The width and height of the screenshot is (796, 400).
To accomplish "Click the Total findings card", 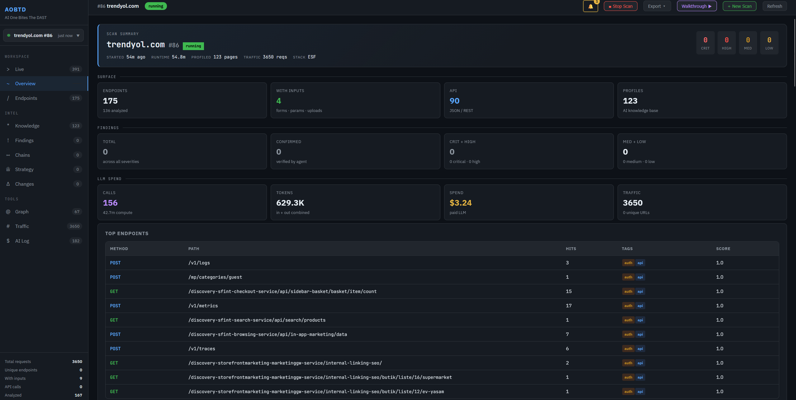I will tap(182, 151).
